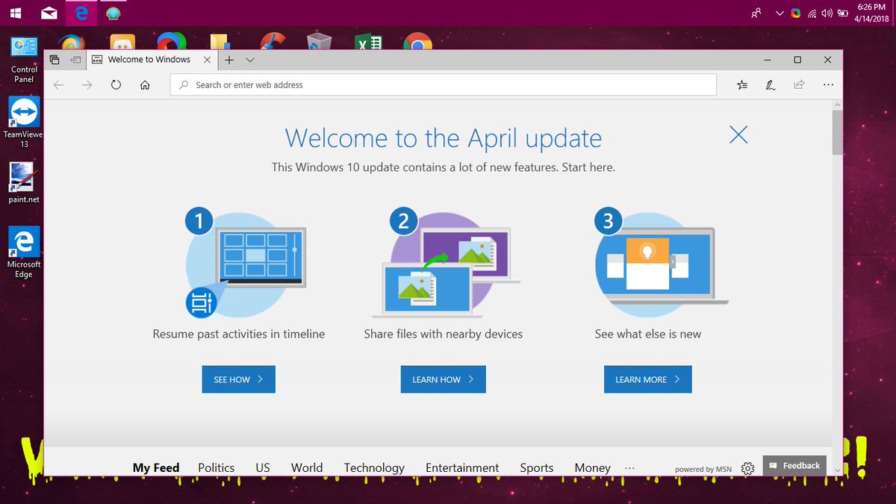This screenshot has width=896, height=504.
Task: Dismiss the April update banner with the X
Action: pos(738,135)
